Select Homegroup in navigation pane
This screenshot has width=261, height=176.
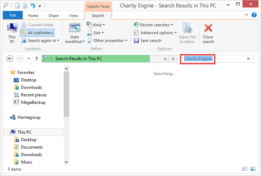[25, 117]
